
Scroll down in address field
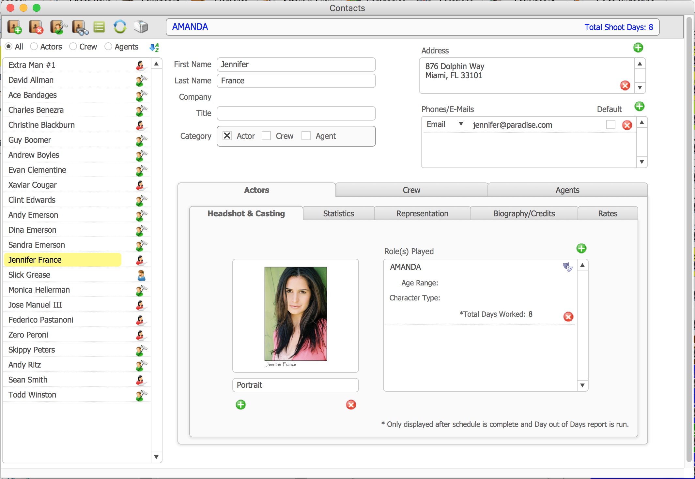(x=642, y=87)
